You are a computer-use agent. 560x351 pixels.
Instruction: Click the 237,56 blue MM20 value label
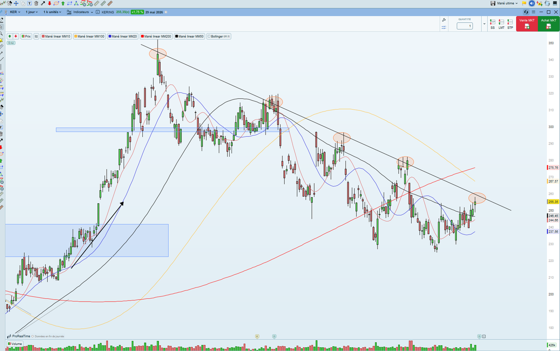coord(553,231)
